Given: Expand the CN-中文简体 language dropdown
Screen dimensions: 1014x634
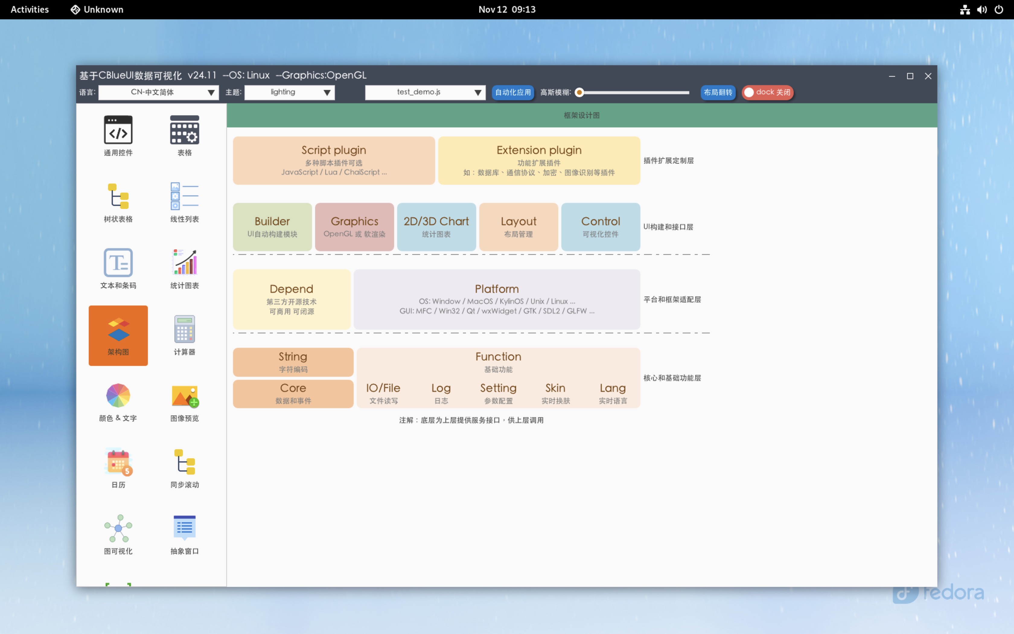Looking at the screenshot, I should (158, 92).
